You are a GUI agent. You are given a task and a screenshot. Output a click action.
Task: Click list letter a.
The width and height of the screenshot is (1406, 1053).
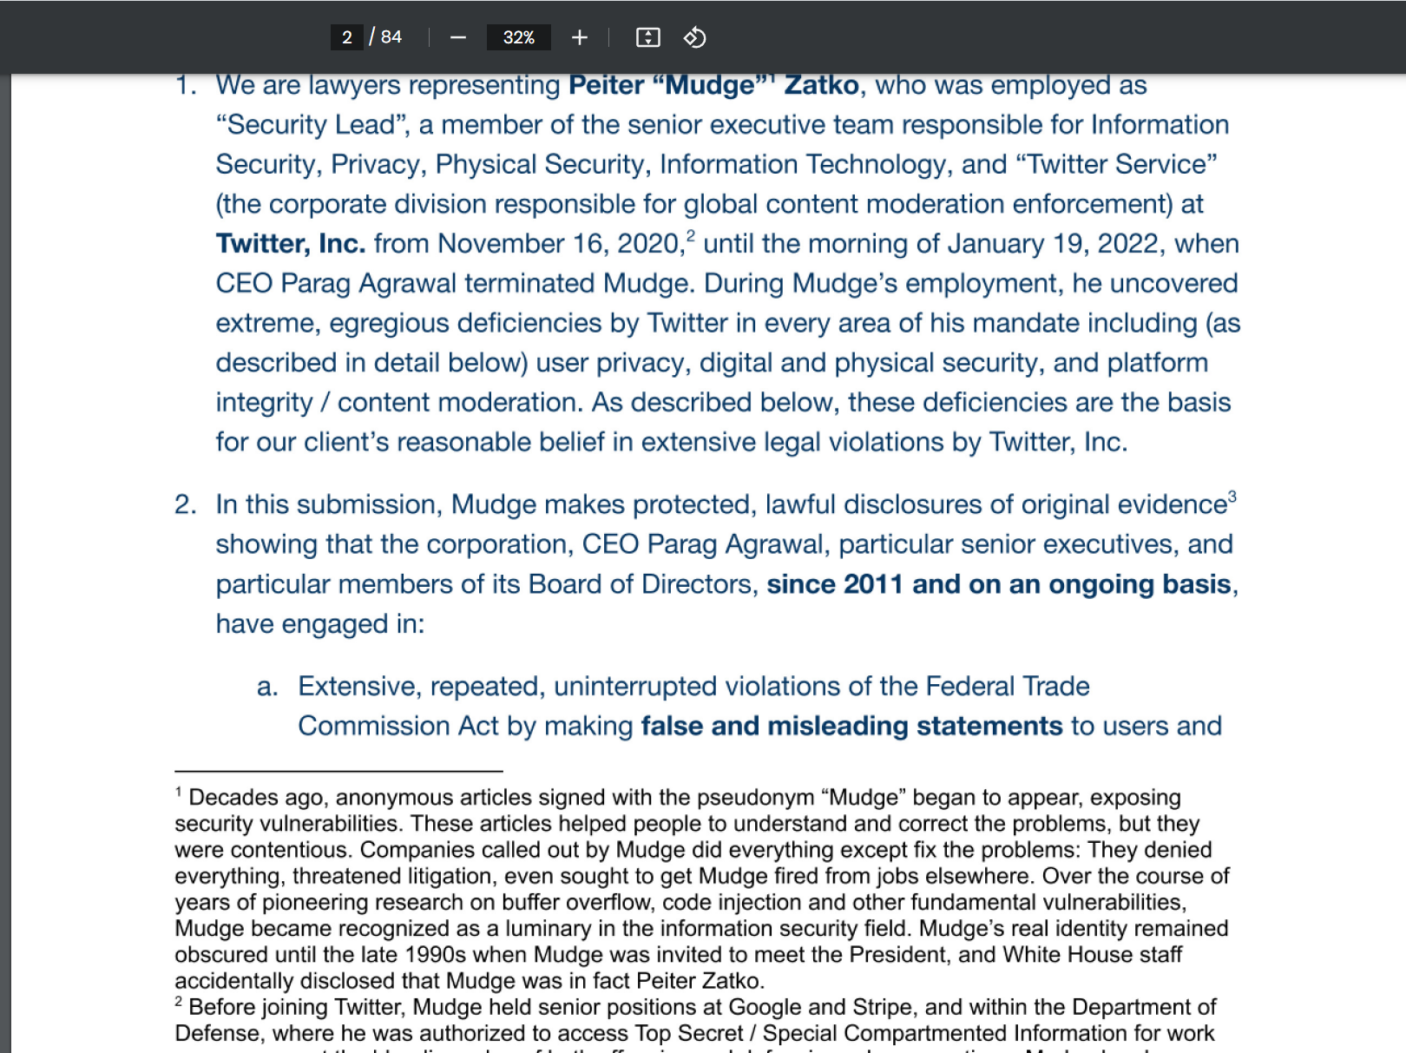click(267, 687)
